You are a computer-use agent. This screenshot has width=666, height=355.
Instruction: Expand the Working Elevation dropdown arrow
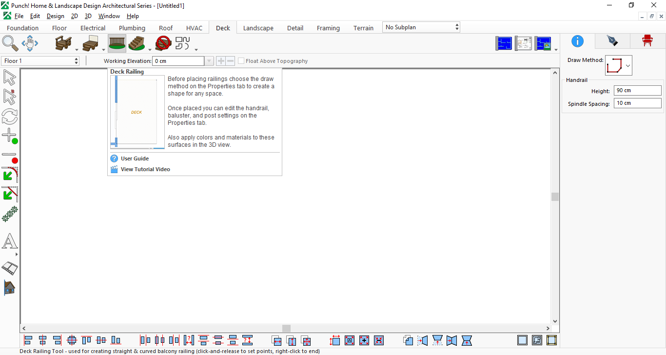(x=209, y=61)
